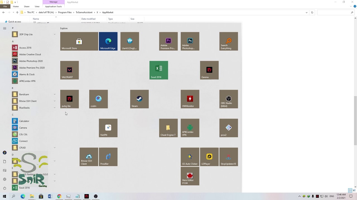This screenshot has height=200, width=357.
Task: Launch the GS Auto Clicker tile
Action: pos(190,157)
